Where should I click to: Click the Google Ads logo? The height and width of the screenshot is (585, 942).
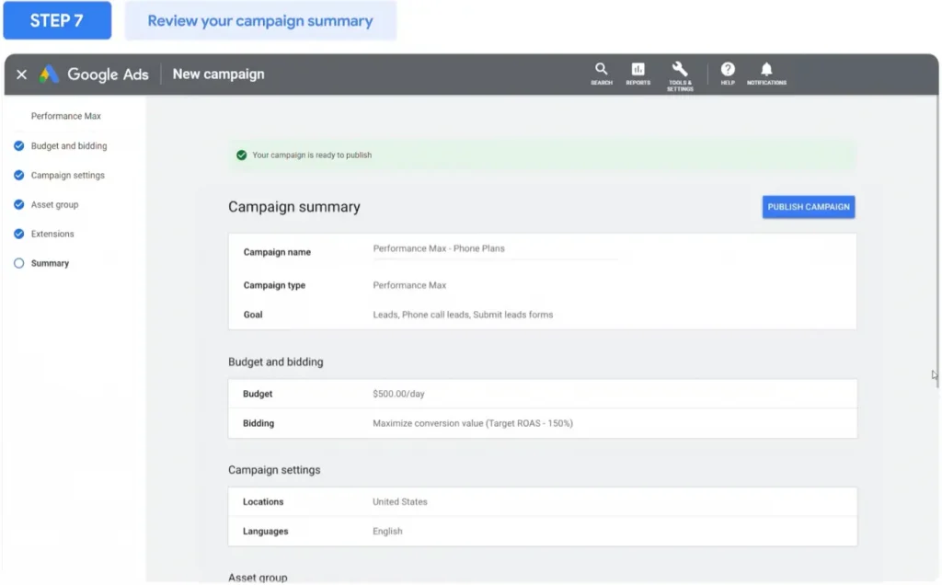[49, 75]
